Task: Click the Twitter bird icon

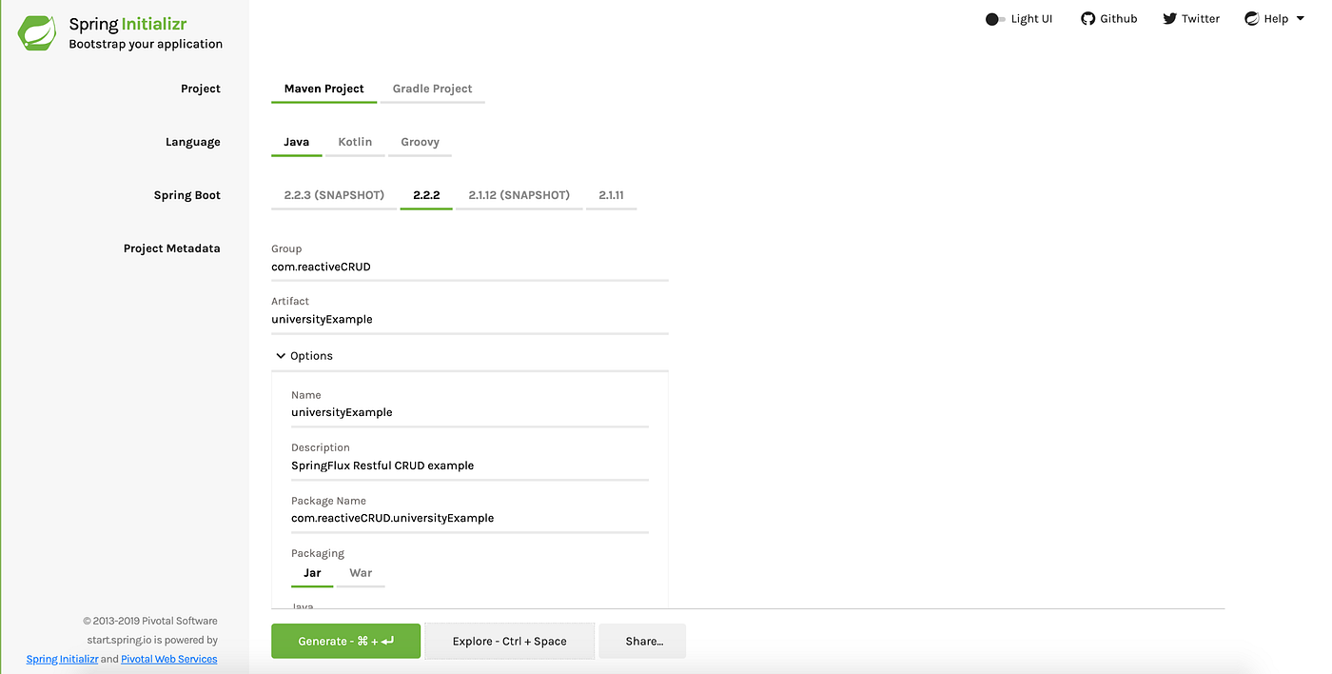Action: [x=1167, y=17]
